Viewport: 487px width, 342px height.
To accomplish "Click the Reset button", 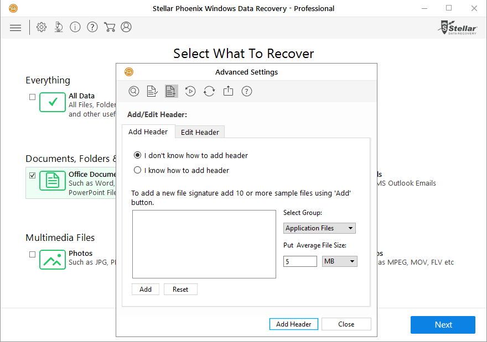I will click(x=180, y=290).
